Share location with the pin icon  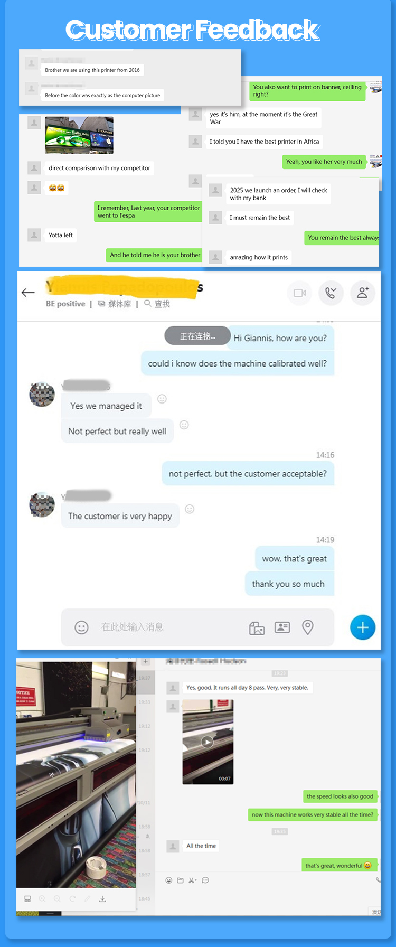308,627
